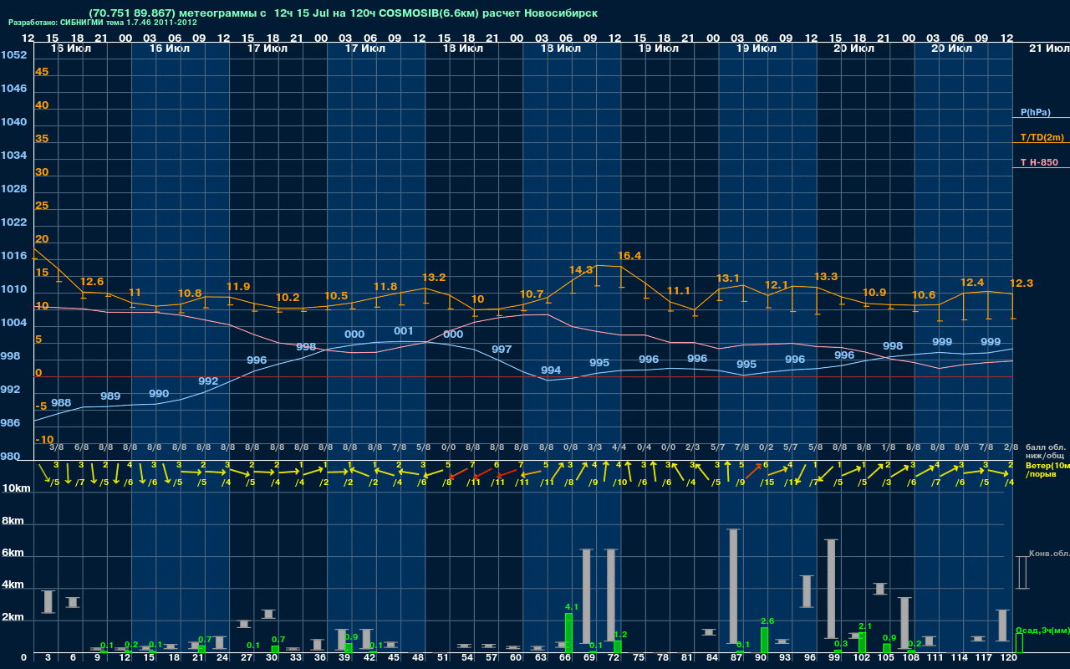Click the '21 Июл' date label
Image resolution: width=1070 pixels, height=669 pixels.
click(x=1048, y=49)
